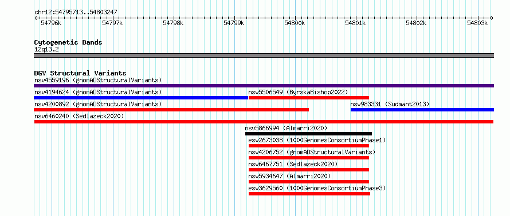Click the 54800k ruler tick label
This screenshot has width=510, height=216.
point(295,23)
